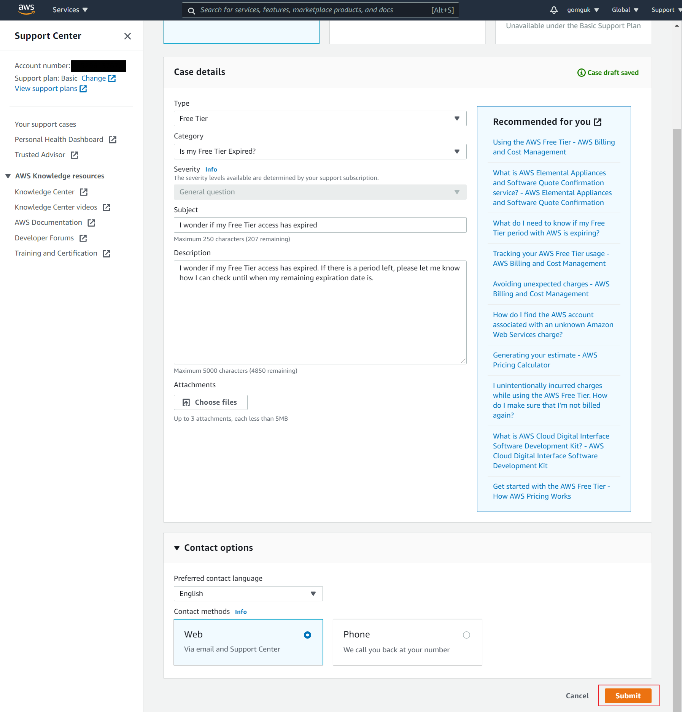
Task: Open the gomguk account dropdown
Action: [x=583, y=10]
